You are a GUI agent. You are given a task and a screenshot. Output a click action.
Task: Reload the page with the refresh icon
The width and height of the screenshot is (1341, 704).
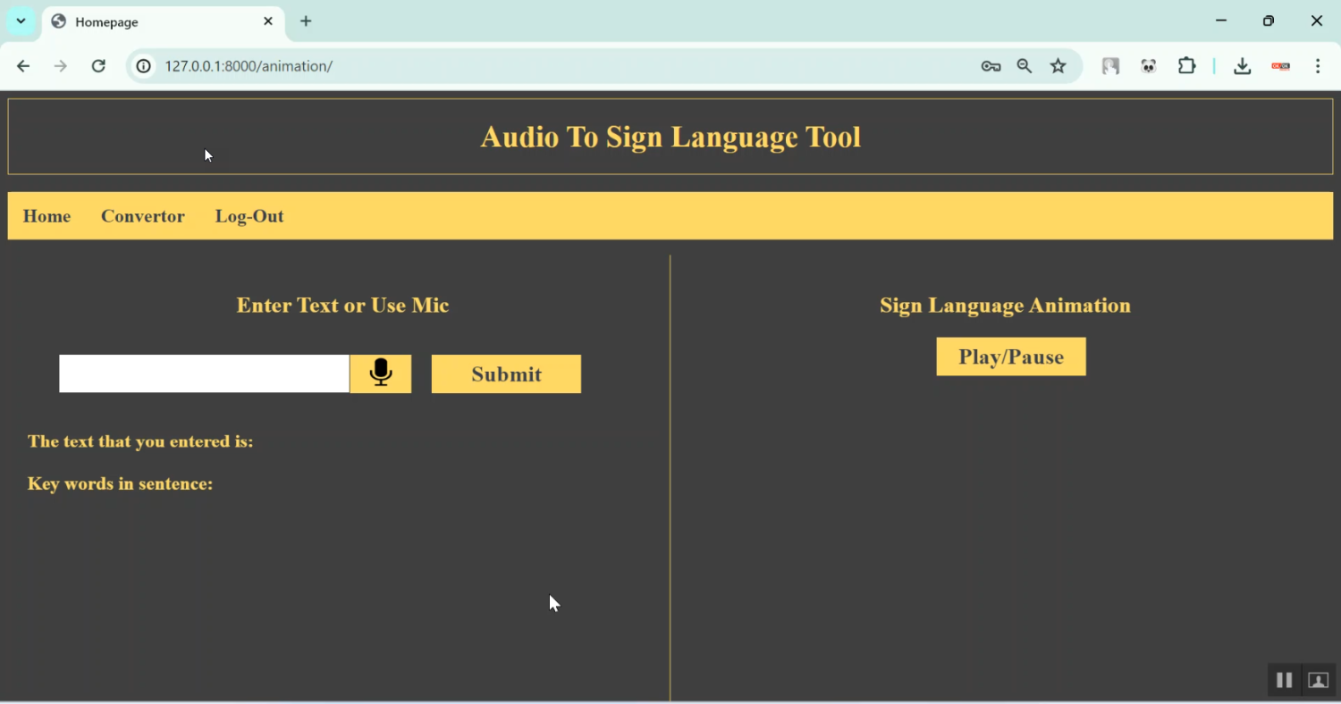pyautogui.click(x=98, y=66)
